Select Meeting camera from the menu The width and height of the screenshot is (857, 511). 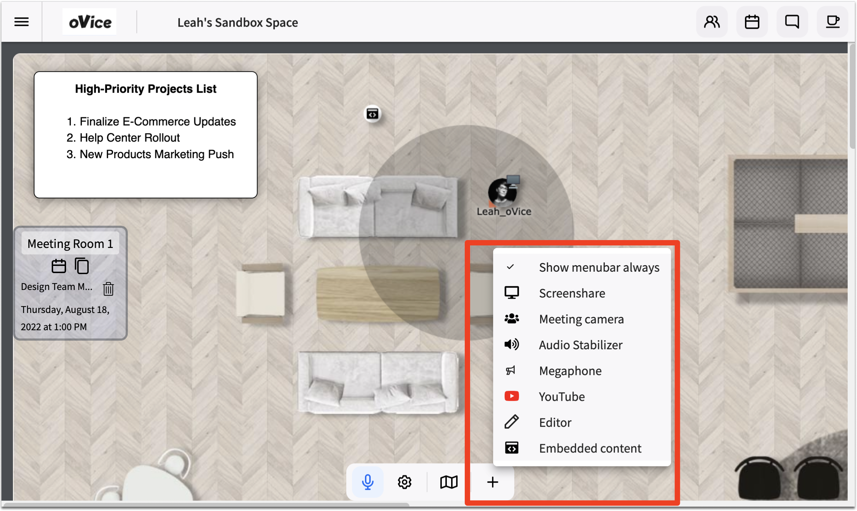tap(582, 319)
